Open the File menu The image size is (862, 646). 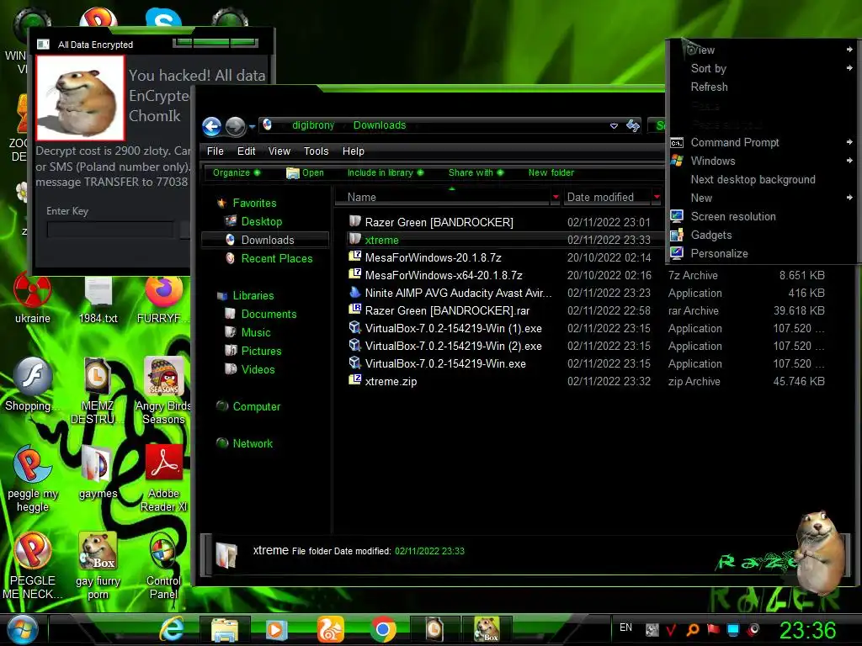[x=215, y=151]
